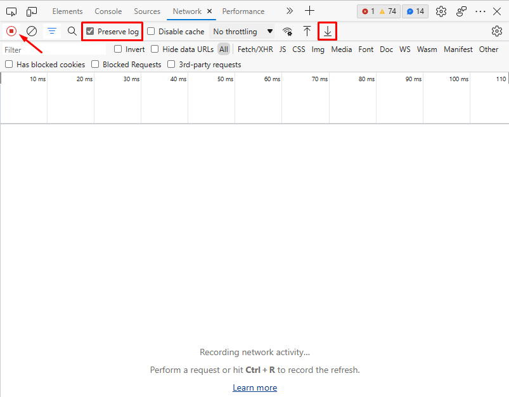The width and height of the screenshot is (509, 397).
Task: Select the inspect element tool
Action: (x=11, y=11)
